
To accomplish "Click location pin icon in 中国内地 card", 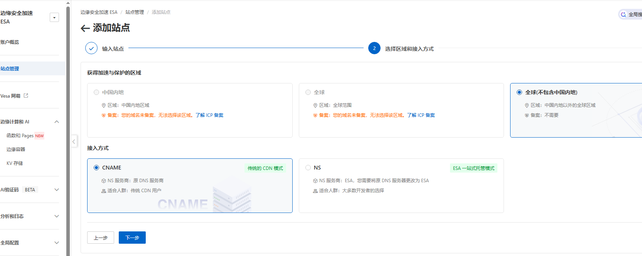I will [x=104, y=105].
